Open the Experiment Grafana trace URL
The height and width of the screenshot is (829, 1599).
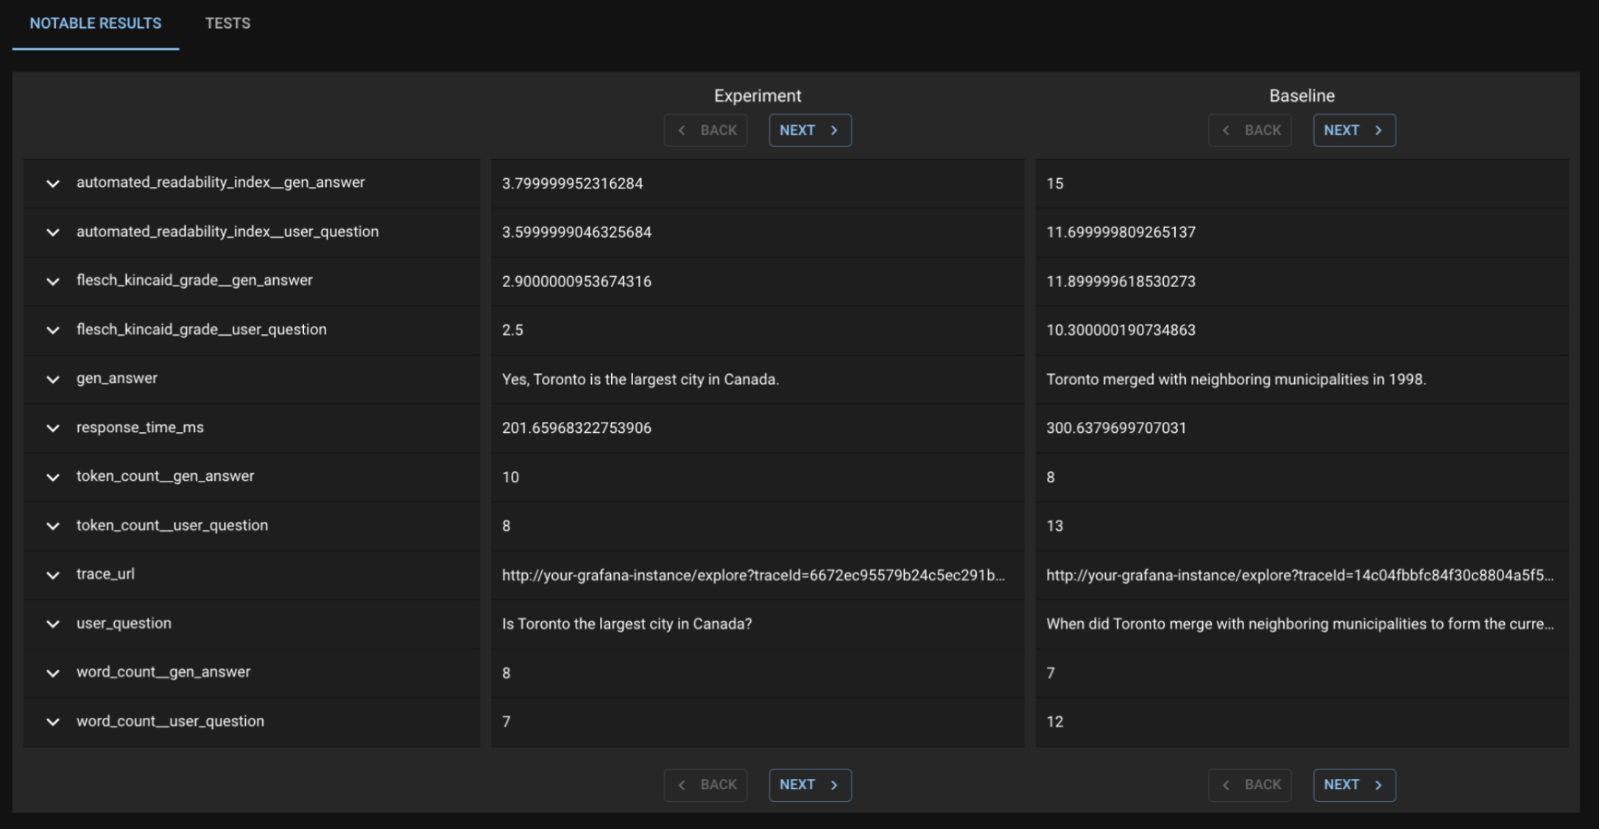752,575
